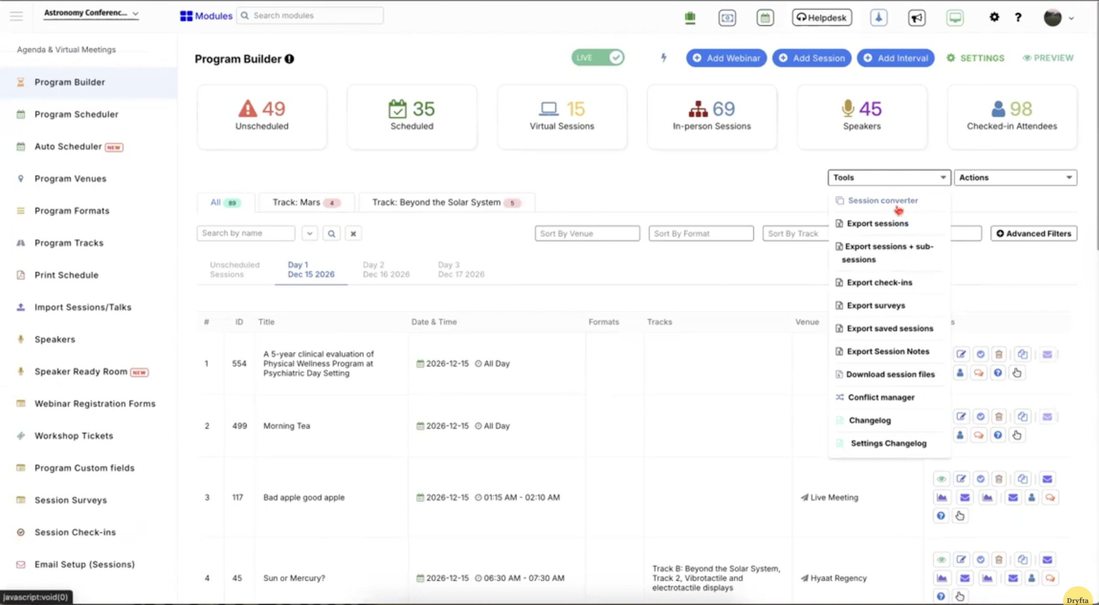Image resolution: width=1099 pixels, height=605 pixels.
Task: Click the settings gear in the top bar
Action: point(994,17)
